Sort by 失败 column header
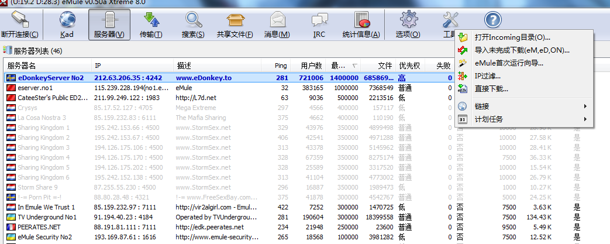The height and width of the screenshot is (244, 610). coord(439,66)
